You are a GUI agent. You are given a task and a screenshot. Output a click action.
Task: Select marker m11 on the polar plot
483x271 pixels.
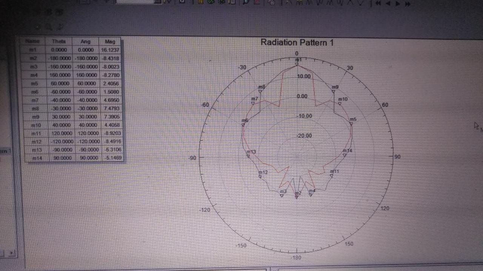[334, 173]
